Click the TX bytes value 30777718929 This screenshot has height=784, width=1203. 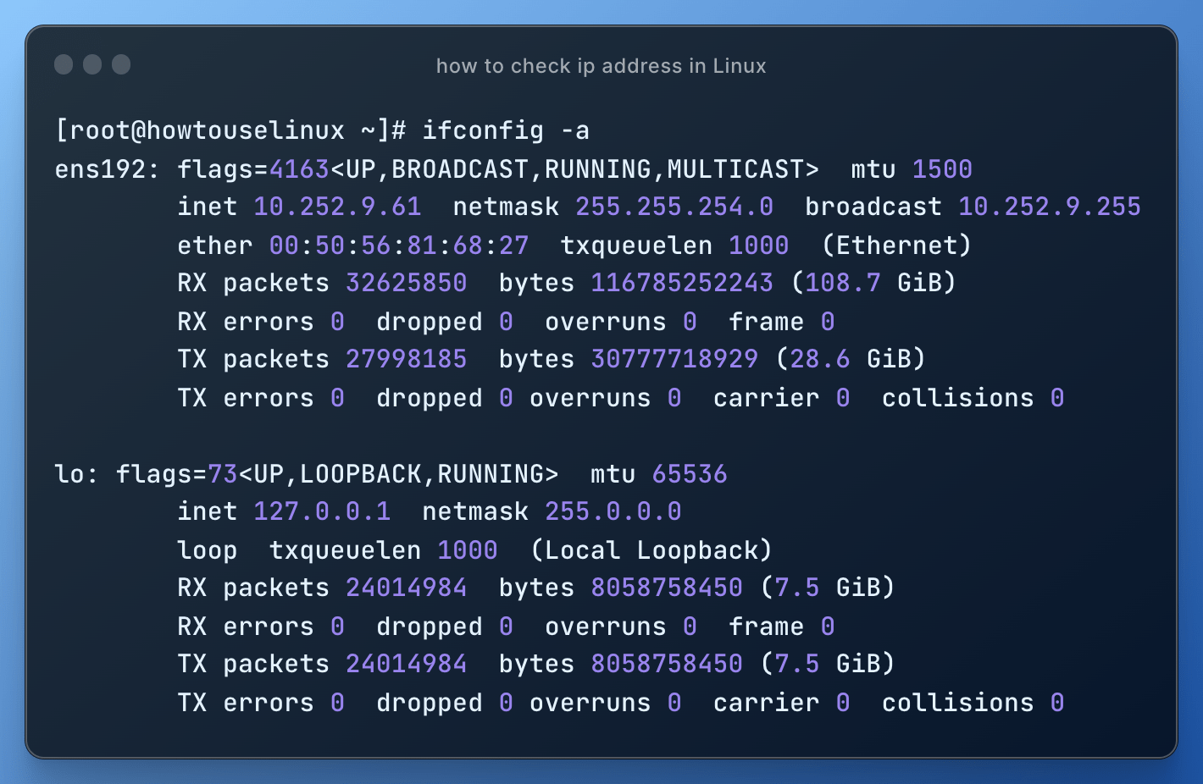click(x=674, y=358)
